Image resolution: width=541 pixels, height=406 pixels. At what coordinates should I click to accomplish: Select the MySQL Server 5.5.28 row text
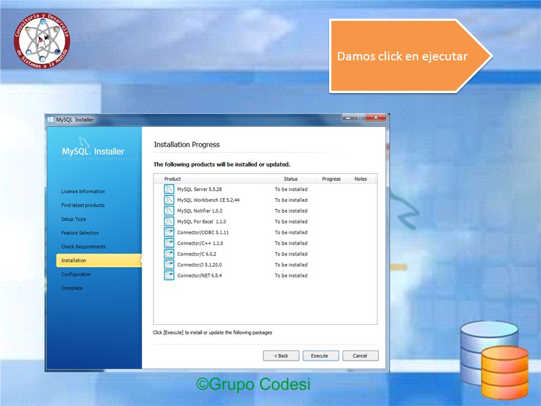point(199,189)
